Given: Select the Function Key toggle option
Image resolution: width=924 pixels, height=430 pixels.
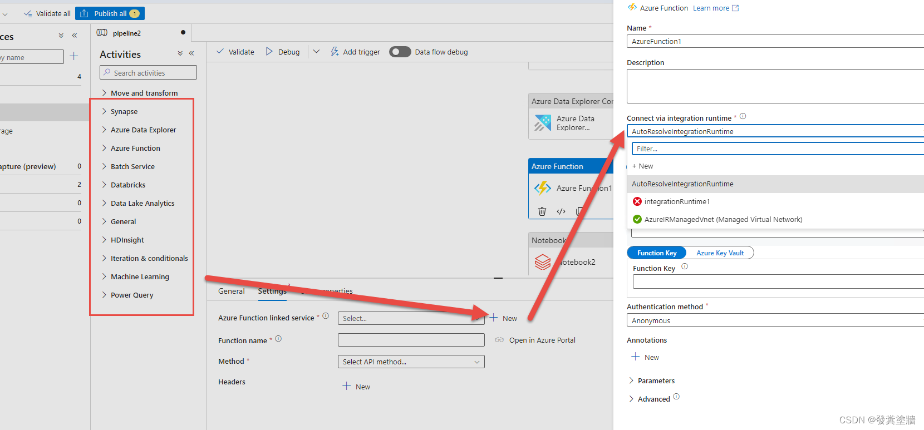Looking at the screenshot, I should click(657, 253).
